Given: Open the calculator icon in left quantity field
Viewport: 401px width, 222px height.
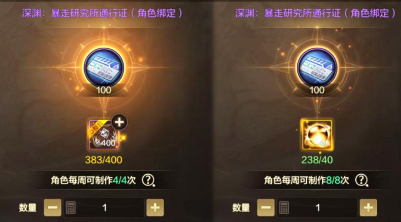Looking at the screenshot, I should point(71,208).
